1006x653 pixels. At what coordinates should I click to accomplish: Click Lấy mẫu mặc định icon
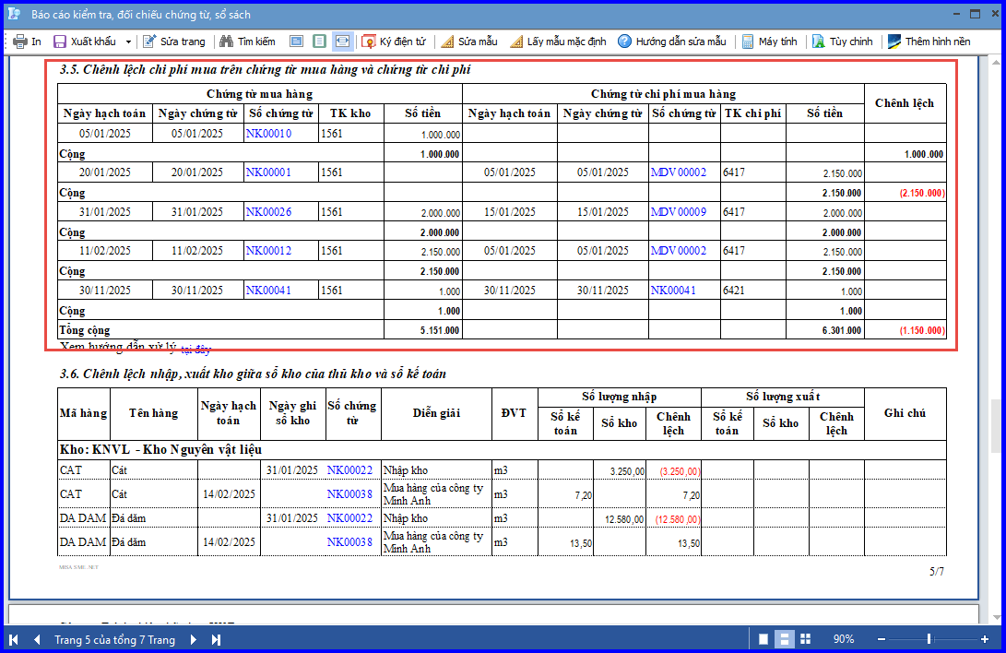pyautogui.click(x=516, y=42)
